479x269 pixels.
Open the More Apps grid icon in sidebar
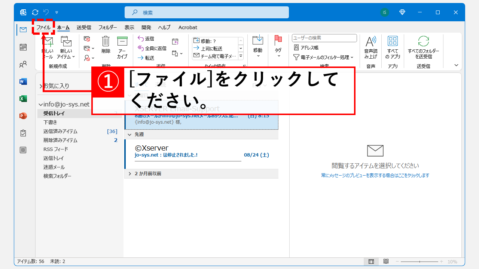coord(23,150)
